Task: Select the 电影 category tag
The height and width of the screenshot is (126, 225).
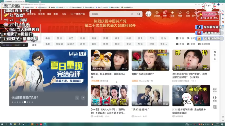Action: coord(48,44)
